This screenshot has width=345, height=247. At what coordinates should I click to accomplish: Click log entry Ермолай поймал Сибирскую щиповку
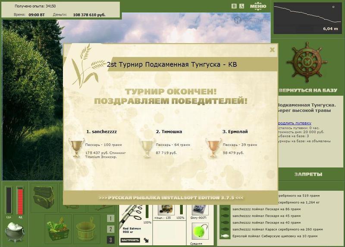click(x=275, y=236)
